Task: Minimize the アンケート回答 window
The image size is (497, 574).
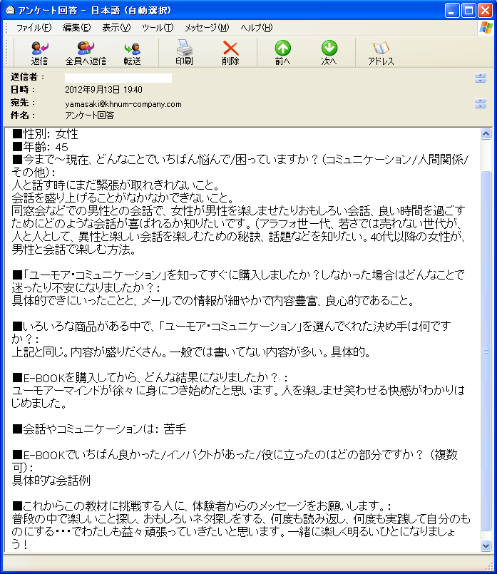Action: 452,10
